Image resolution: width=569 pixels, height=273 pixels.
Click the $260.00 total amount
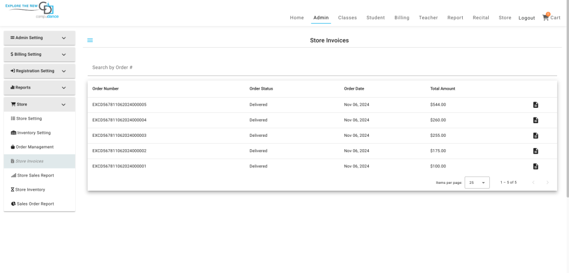[438, 120]
